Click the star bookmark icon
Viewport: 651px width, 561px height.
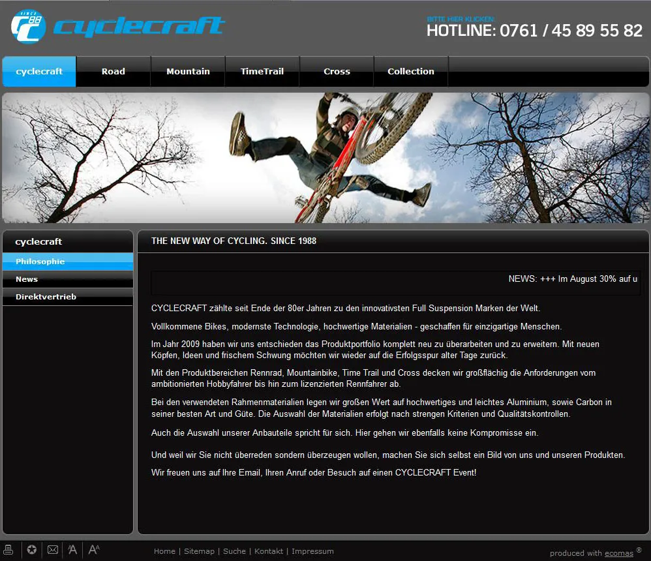[x=31, y=550]
